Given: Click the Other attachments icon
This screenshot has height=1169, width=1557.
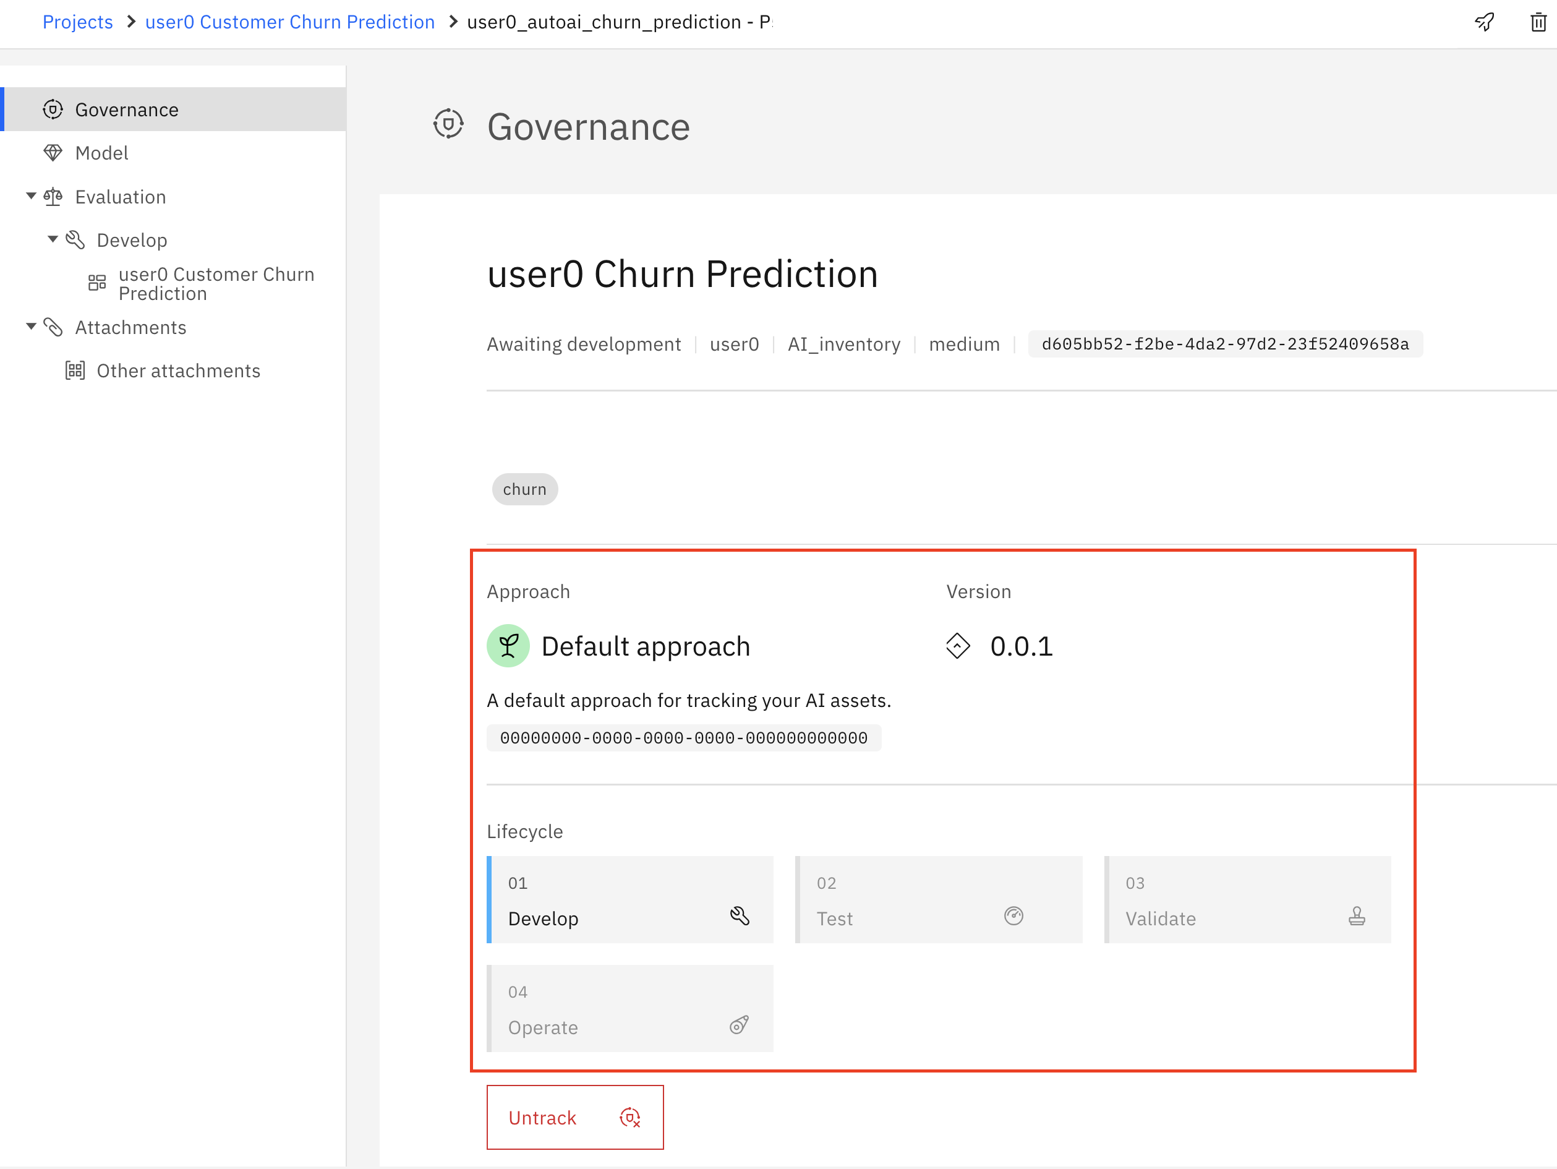Looking at the screenshot, I should (x=79, y=371).
